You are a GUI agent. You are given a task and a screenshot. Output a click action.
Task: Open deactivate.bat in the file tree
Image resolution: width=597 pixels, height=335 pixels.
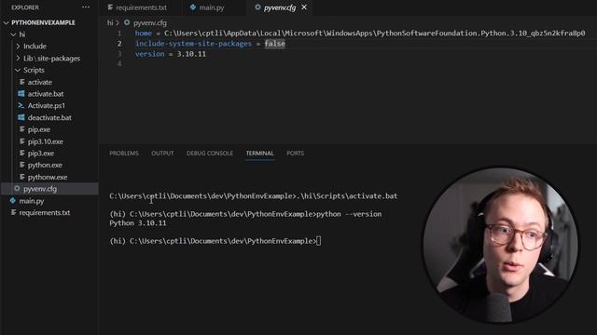(x=49, y=118)
